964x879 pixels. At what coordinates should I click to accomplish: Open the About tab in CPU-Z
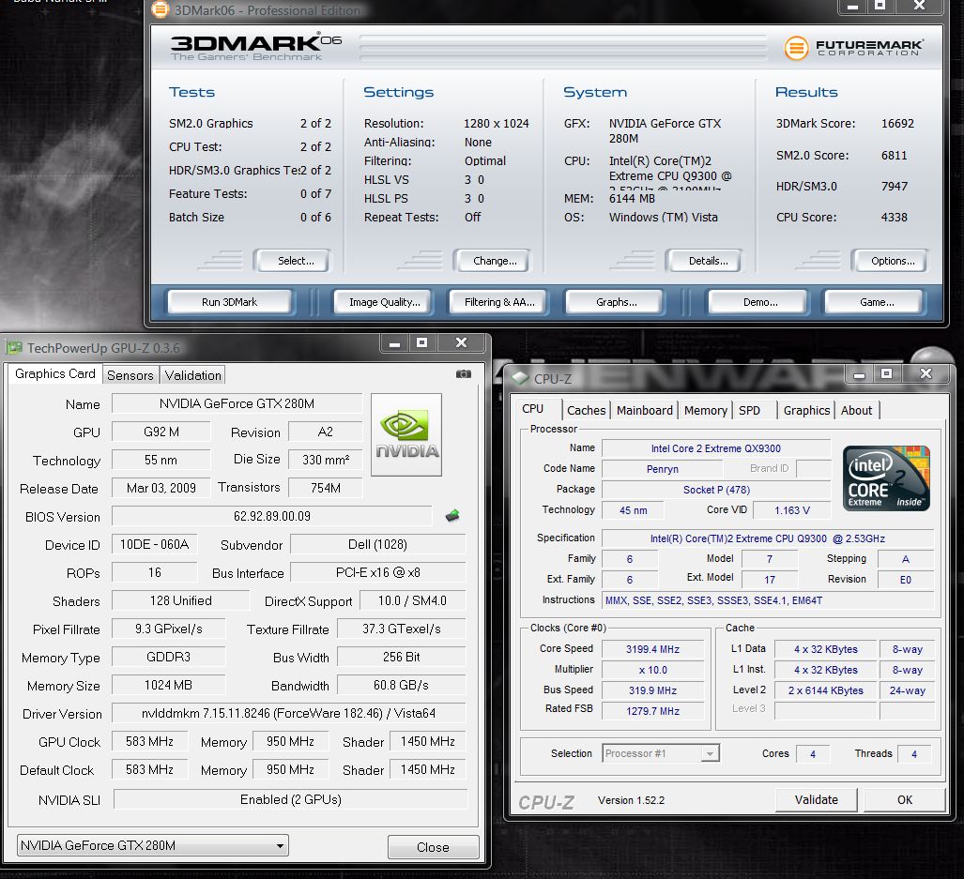[x=856, y=410]
